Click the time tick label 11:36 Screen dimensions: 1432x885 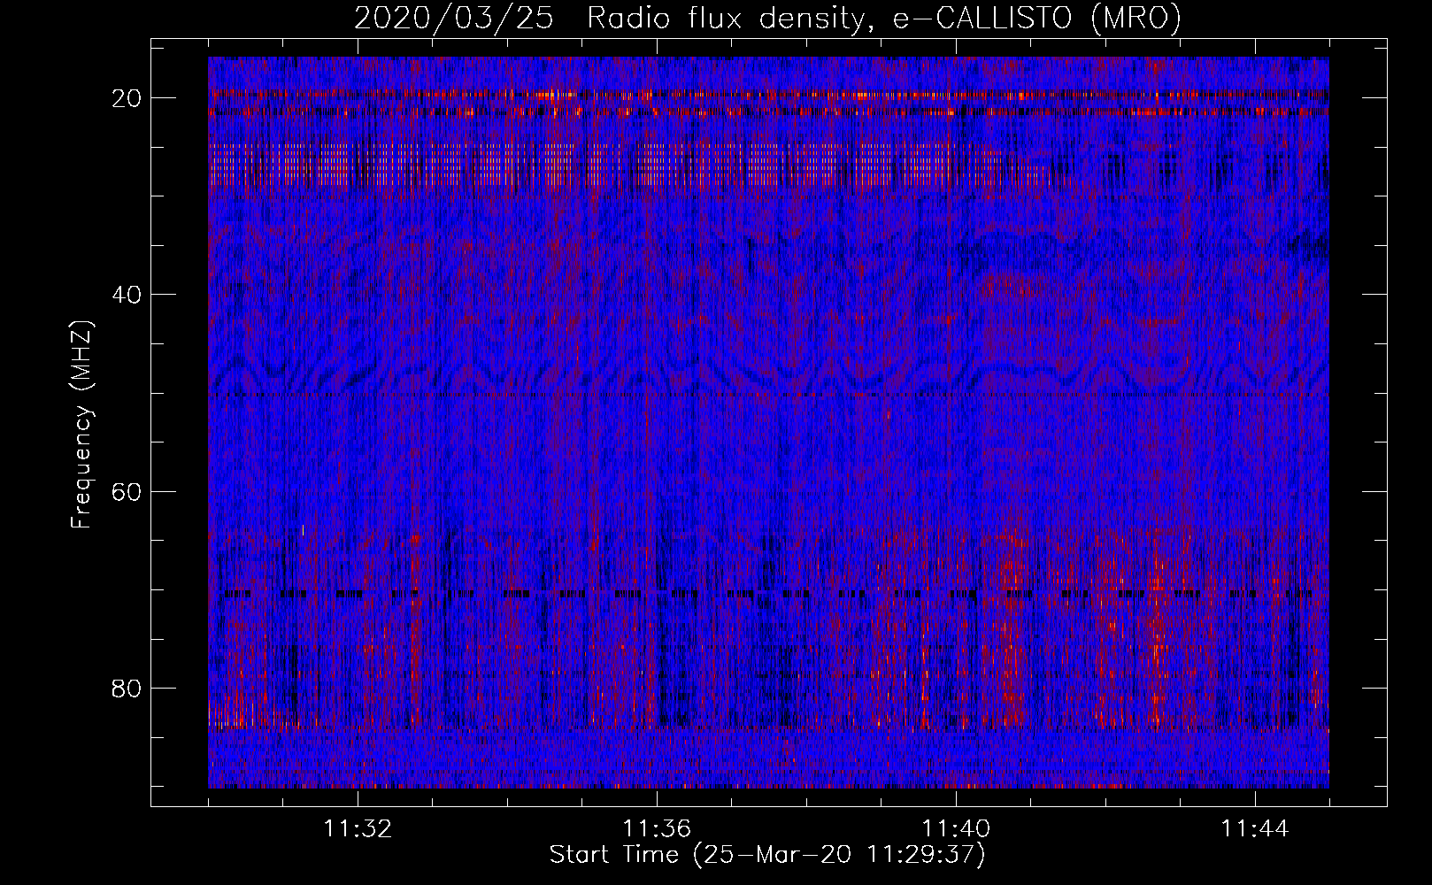pyautogui.click(x=657, y=829)
